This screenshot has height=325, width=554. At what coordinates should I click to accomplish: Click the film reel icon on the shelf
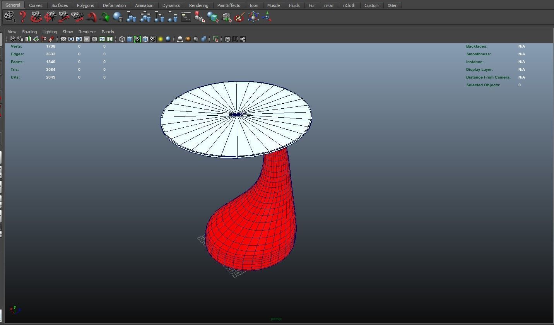click(9, 17)
